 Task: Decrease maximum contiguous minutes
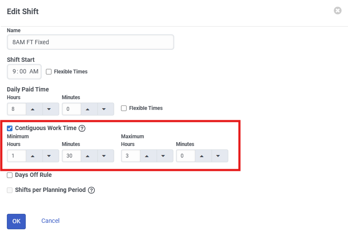pos(218,156)
